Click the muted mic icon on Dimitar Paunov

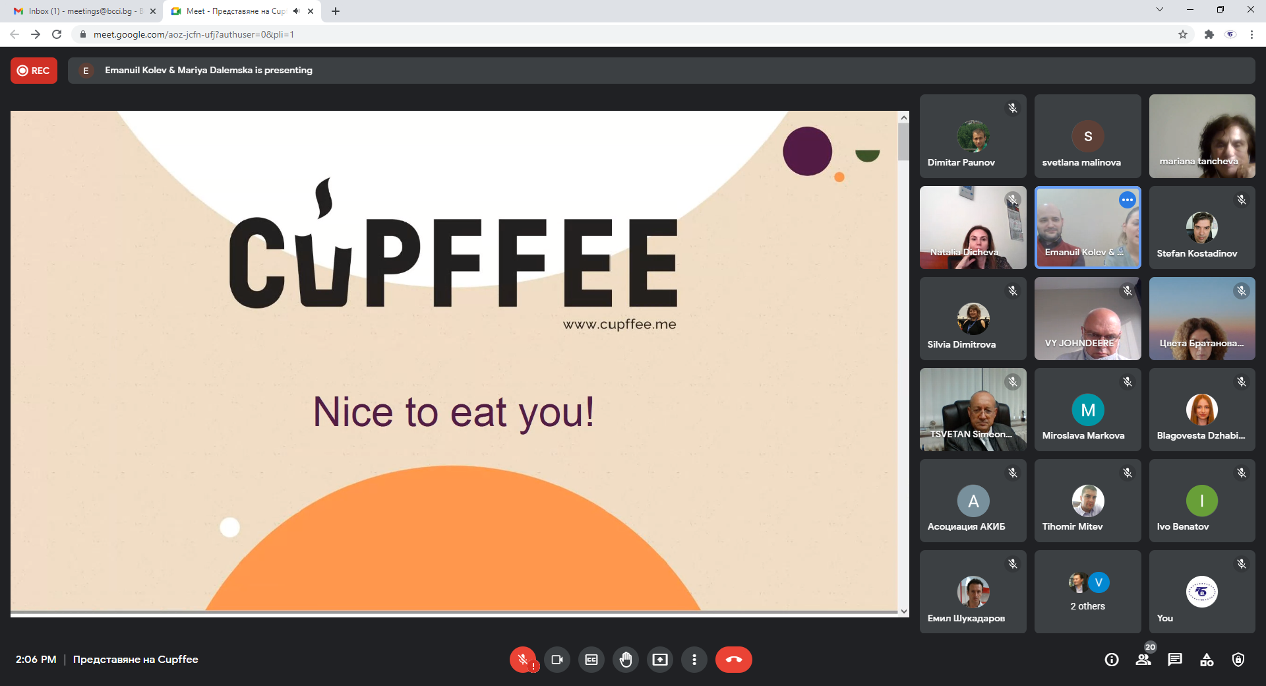pyautogui.click(x=1013, y=108)
